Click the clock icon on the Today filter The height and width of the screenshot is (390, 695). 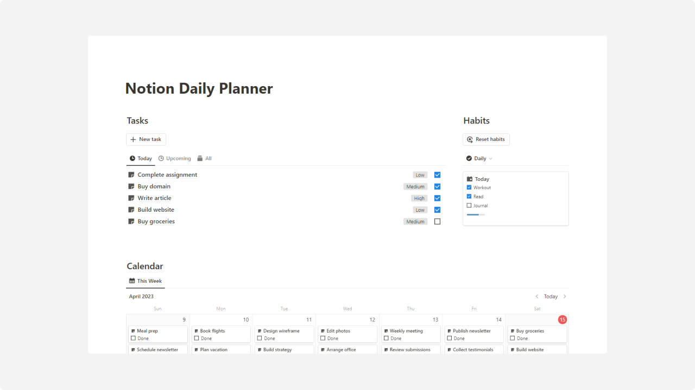[x=132, y=158]
